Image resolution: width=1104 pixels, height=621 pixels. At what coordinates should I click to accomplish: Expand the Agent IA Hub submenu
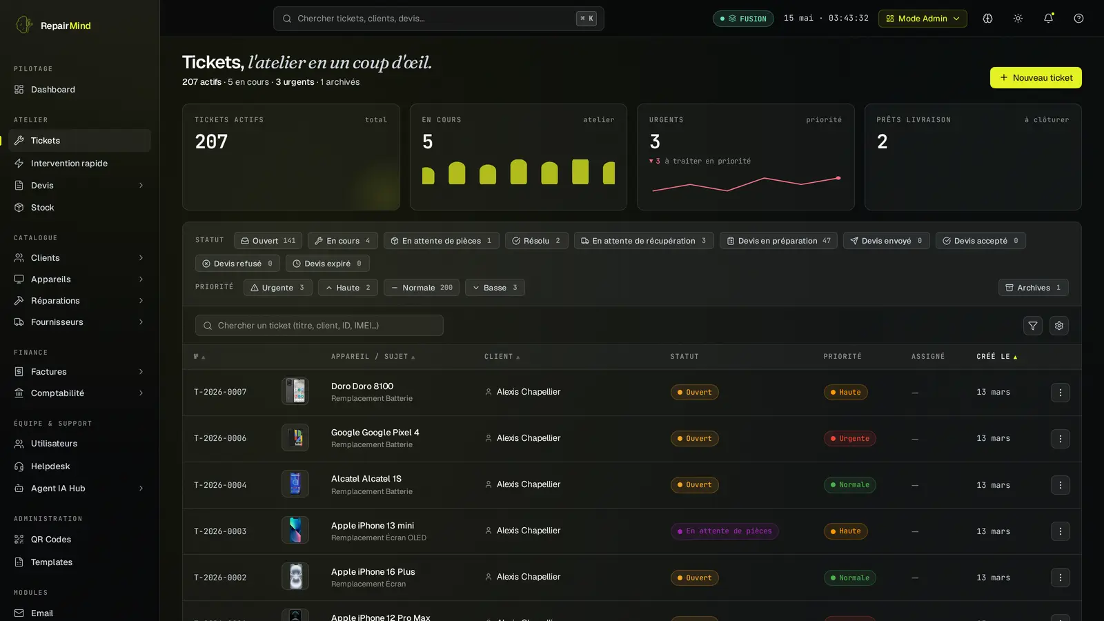click(141, 489)
